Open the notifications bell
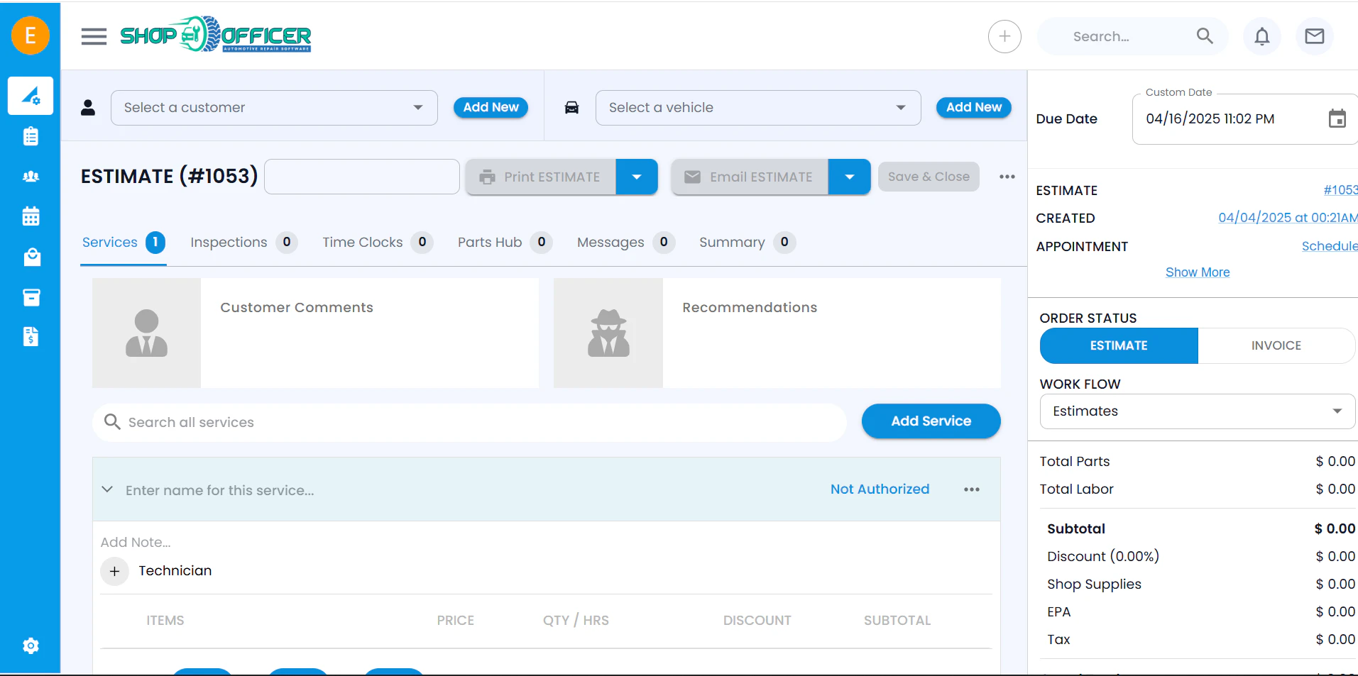 pyautogui.click(x=1262, y=36)
